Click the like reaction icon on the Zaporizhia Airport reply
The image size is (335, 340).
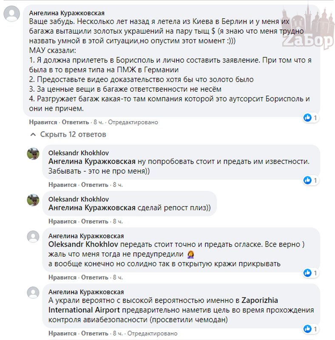tap(307, 329)
